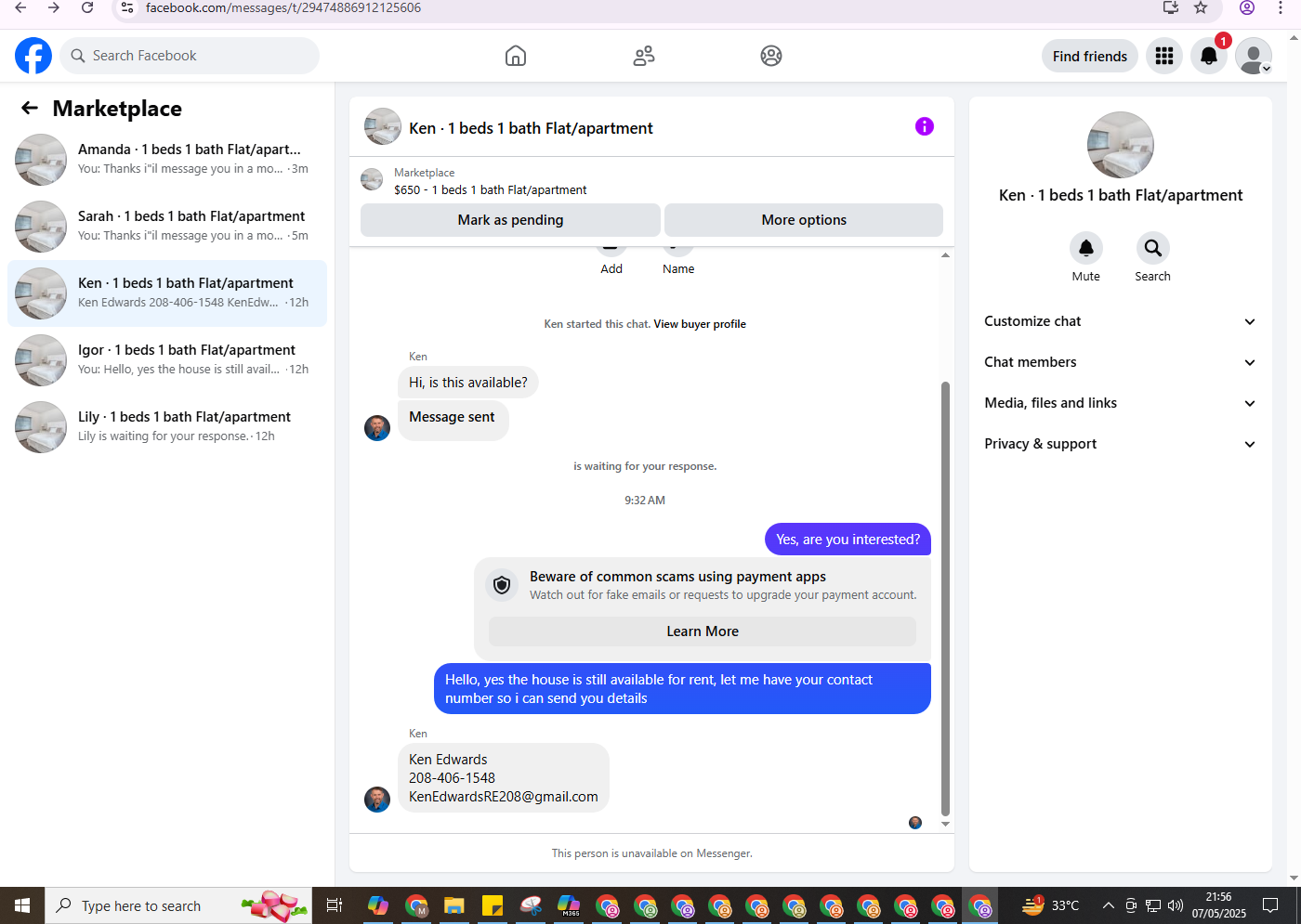The height and width of the screenshot is (924, 1301).
Task: Expand Chat members section
Action: pyautogui.click(x=1120, y=362)
